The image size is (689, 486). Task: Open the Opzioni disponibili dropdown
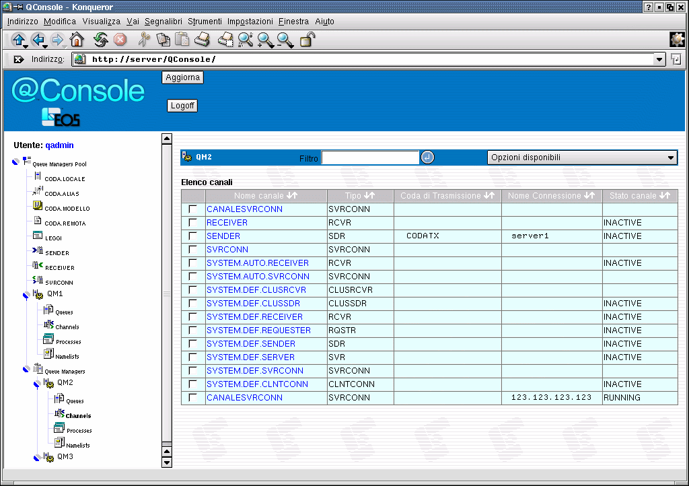[582, 158]
